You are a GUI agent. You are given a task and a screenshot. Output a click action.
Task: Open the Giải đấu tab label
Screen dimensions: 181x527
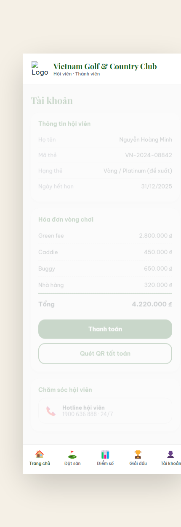click(x=138, y=463)
